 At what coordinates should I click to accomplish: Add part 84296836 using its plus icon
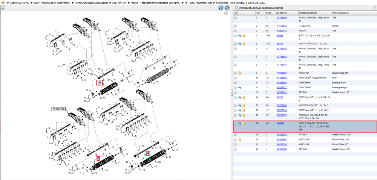tap(235, 144)
